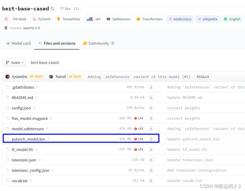
Task: Open config.json 'correct weights' commit message
Action: click(184, 108)
